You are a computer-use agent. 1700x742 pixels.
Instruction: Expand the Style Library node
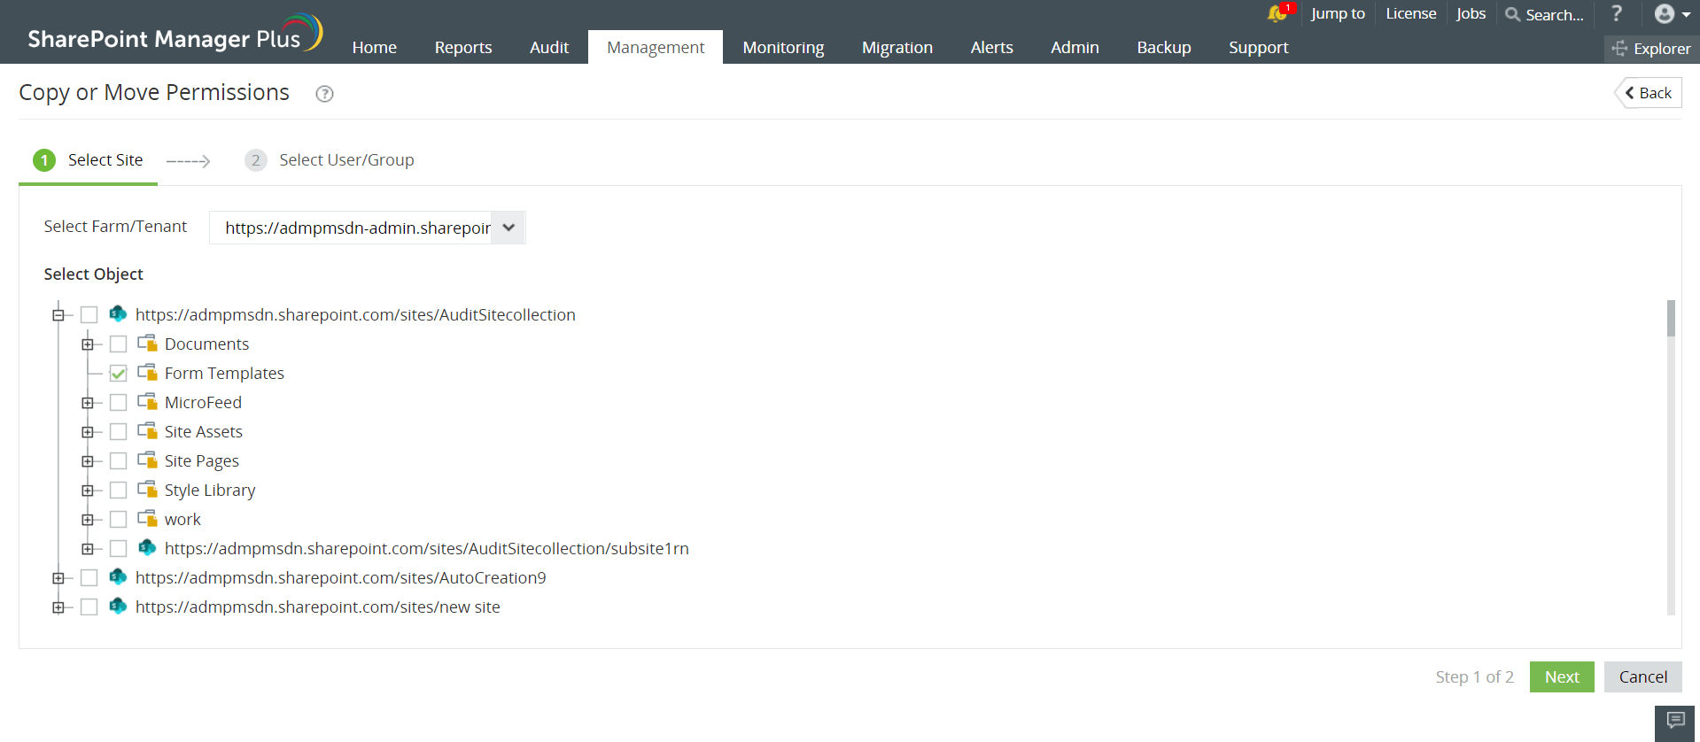(x=88, y=491)
